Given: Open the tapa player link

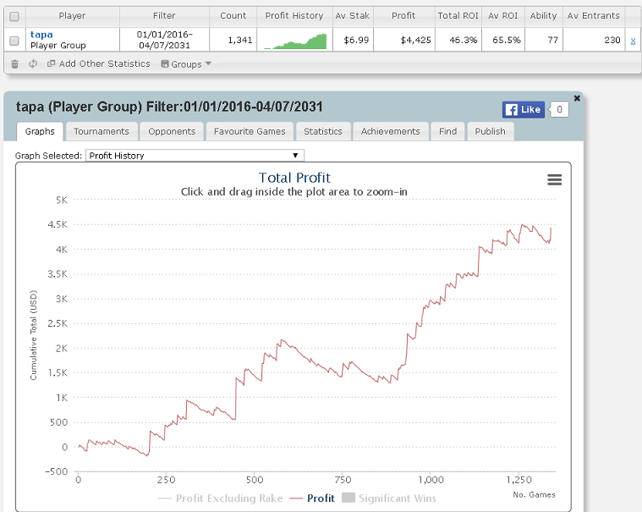Looking at the screenshot, I should point(41,35).
